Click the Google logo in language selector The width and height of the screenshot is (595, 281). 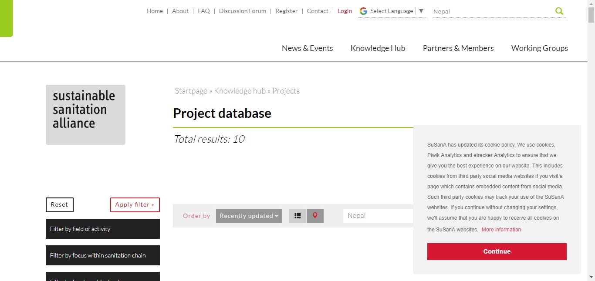coord(363,11)
